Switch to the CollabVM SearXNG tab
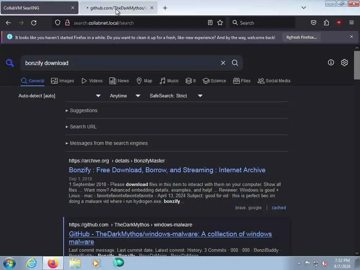Image resolution: width=360 pixels, height=270 pixels. (39, 8)
